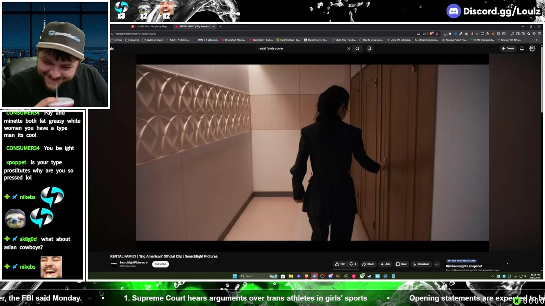Close the RENTAL FAMILY browser tab
Screen dimensions: 545x306
214,26
